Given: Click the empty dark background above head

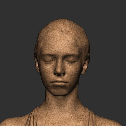Looking at the screenshot, I should click(x=63, y=9).
